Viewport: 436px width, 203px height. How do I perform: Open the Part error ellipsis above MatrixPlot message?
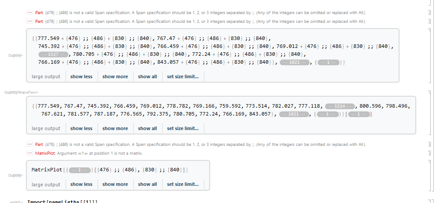(x=29, y=144)
